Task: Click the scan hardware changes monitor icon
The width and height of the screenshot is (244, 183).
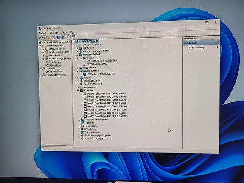Action: 73,37
